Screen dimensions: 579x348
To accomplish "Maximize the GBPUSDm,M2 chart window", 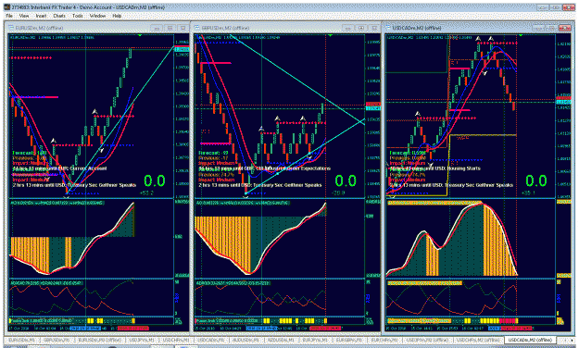I will (361, 28).
